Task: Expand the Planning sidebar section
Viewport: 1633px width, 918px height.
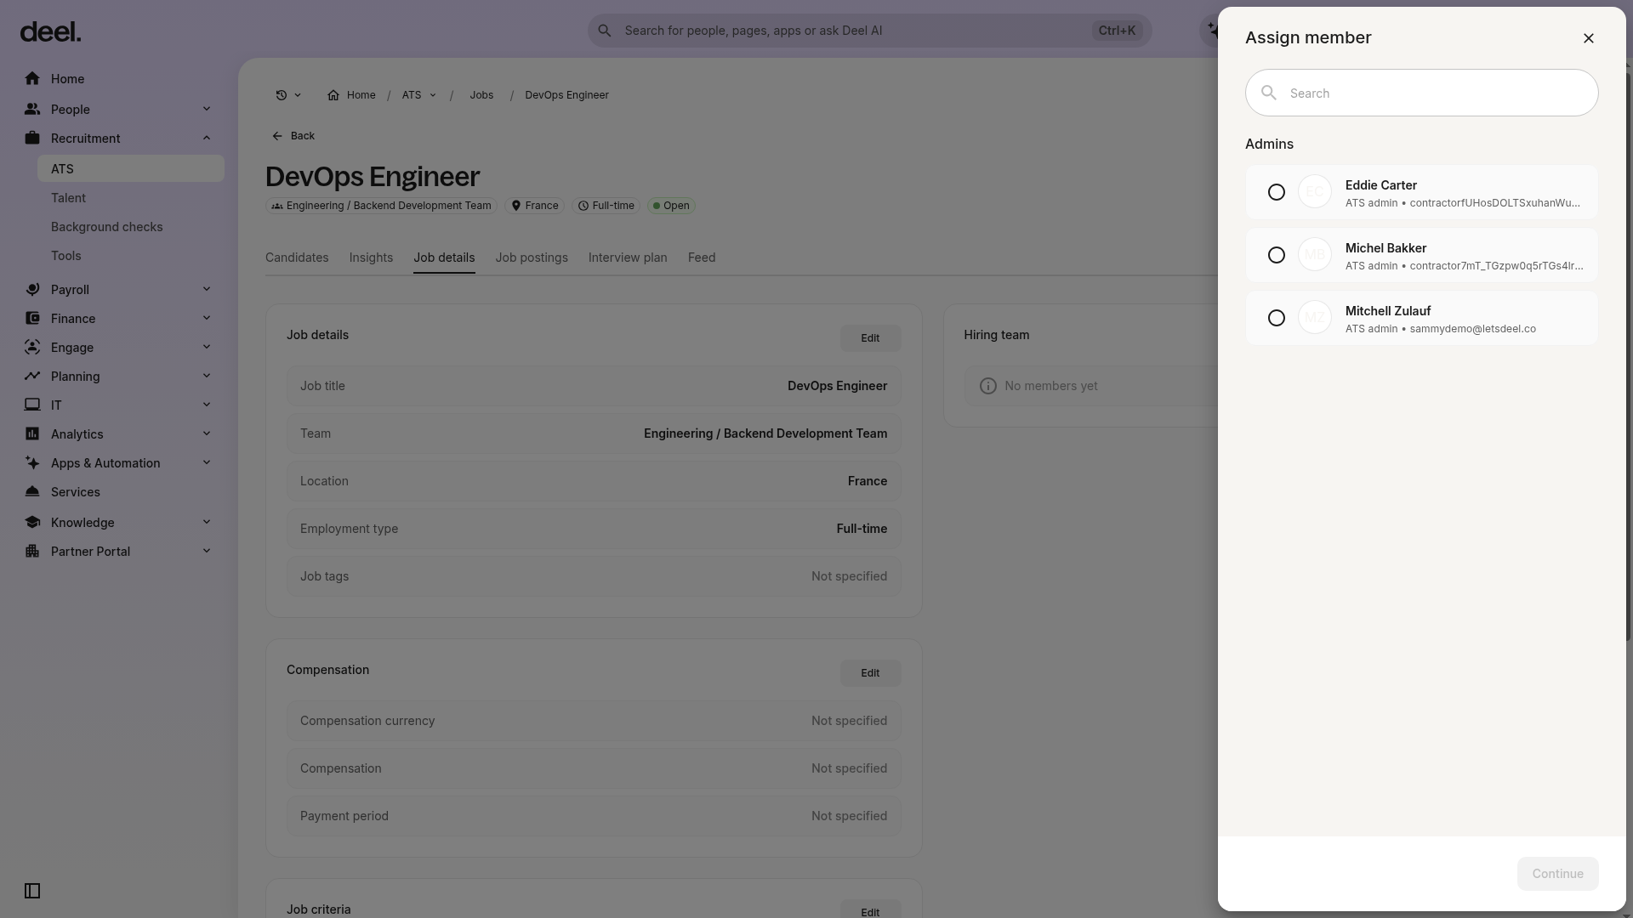Action: (x=207, y=376)
